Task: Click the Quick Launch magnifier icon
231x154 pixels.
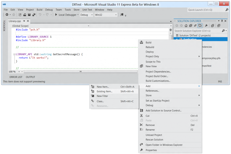Action: pos(227,10)
